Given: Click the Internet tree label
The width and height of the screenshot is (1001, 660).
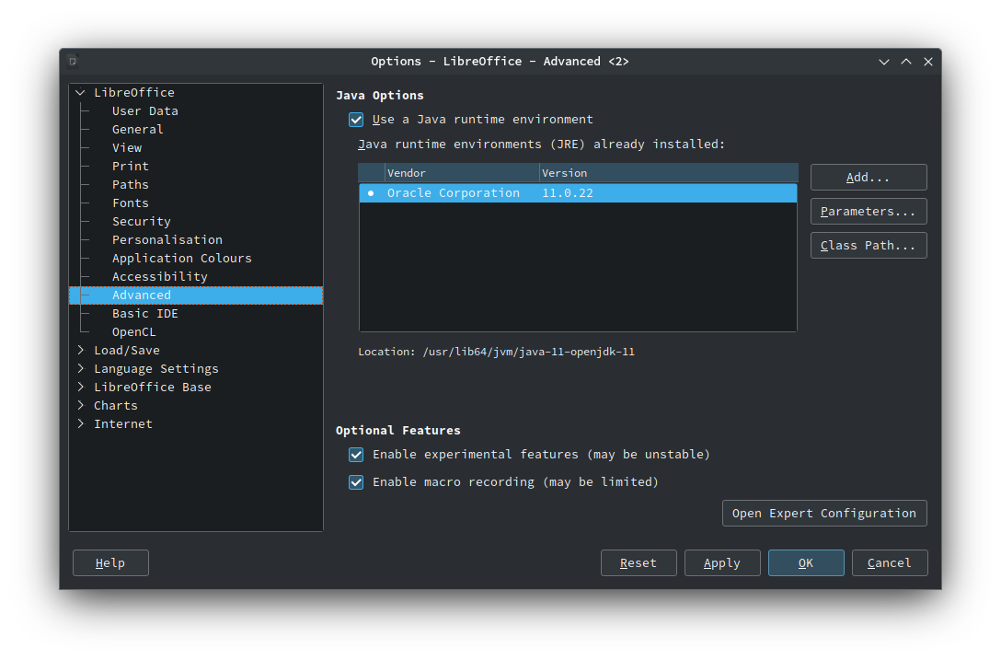Looking at the screenshot, I should point(122,424).
